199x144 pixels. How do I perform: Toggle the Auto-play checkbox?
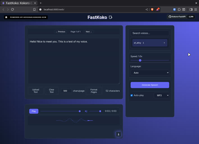point(132,95)
